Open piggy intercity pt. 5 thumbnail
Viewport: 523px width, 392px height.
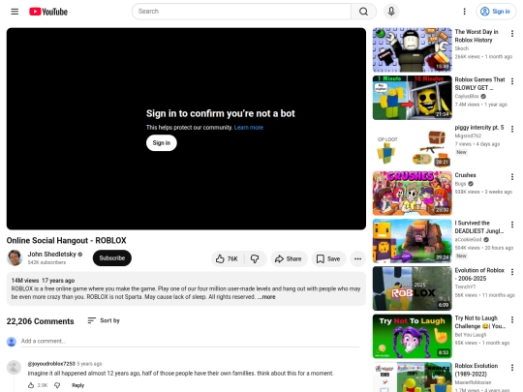tap(413, 145)
